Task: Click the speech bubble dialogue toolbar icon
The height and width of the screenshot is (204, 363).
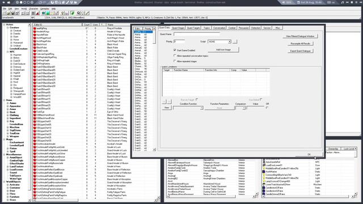Action: click(x=83, y=13)
